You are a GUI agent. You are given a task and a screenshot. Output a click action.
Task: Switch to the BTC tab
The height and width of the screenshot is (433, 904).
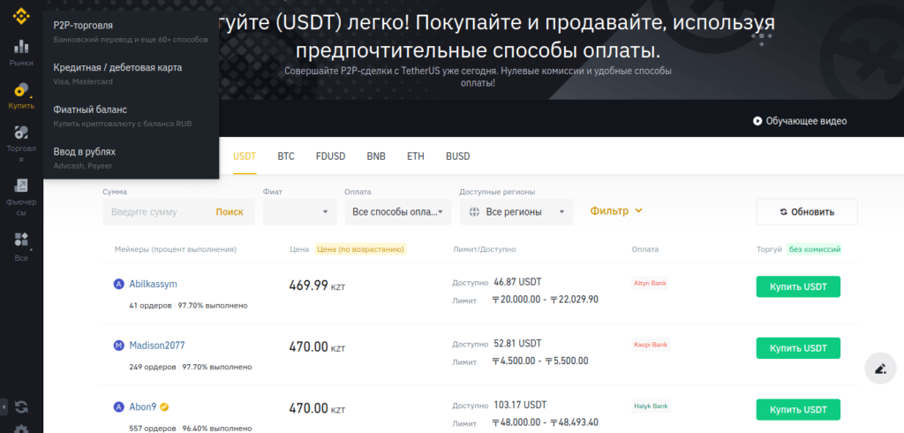286,156
